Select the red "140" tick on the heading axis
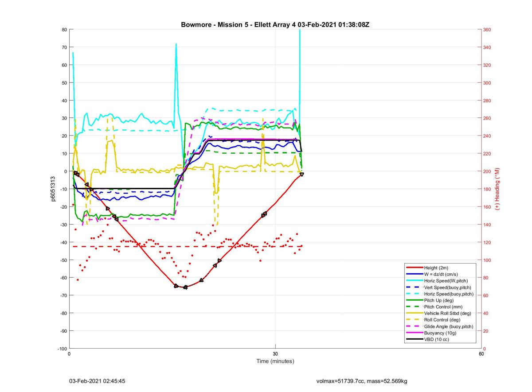 pyautogui.click(x=487, y=225)
